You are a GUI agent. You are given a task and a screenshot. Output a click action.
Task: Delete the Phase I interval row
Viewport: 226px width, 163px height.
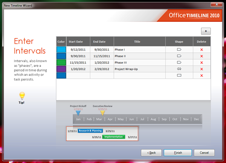[202, 50]
